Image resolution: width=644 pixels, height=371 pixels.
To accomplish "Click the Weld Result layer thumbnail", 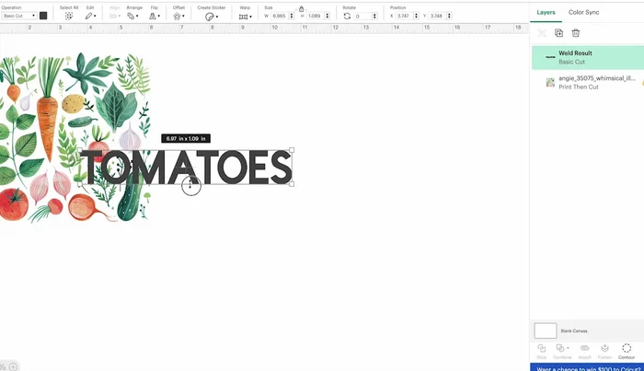I will tap(550, 57).
